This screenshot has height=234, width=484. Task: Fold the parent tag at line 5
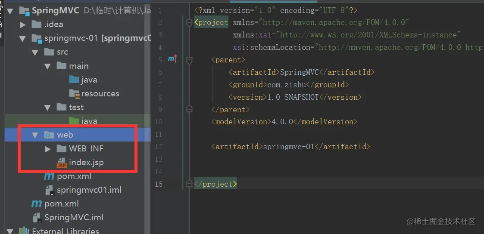(189, 60)
